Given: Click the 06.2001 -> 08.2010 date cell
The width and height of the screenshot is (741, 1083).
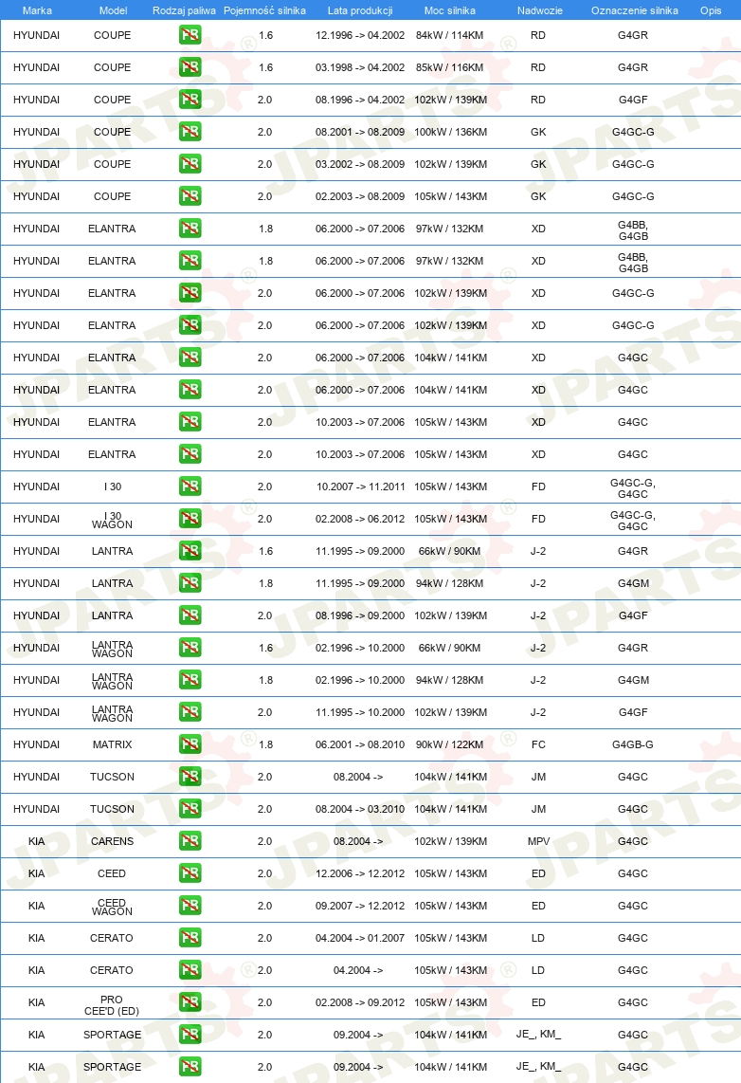Looking at the screenshot, I should [360, 744].
